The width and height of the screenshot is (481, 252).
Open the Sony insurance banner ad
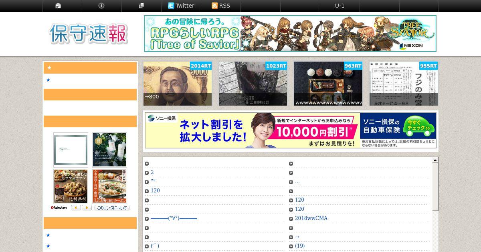291,130
